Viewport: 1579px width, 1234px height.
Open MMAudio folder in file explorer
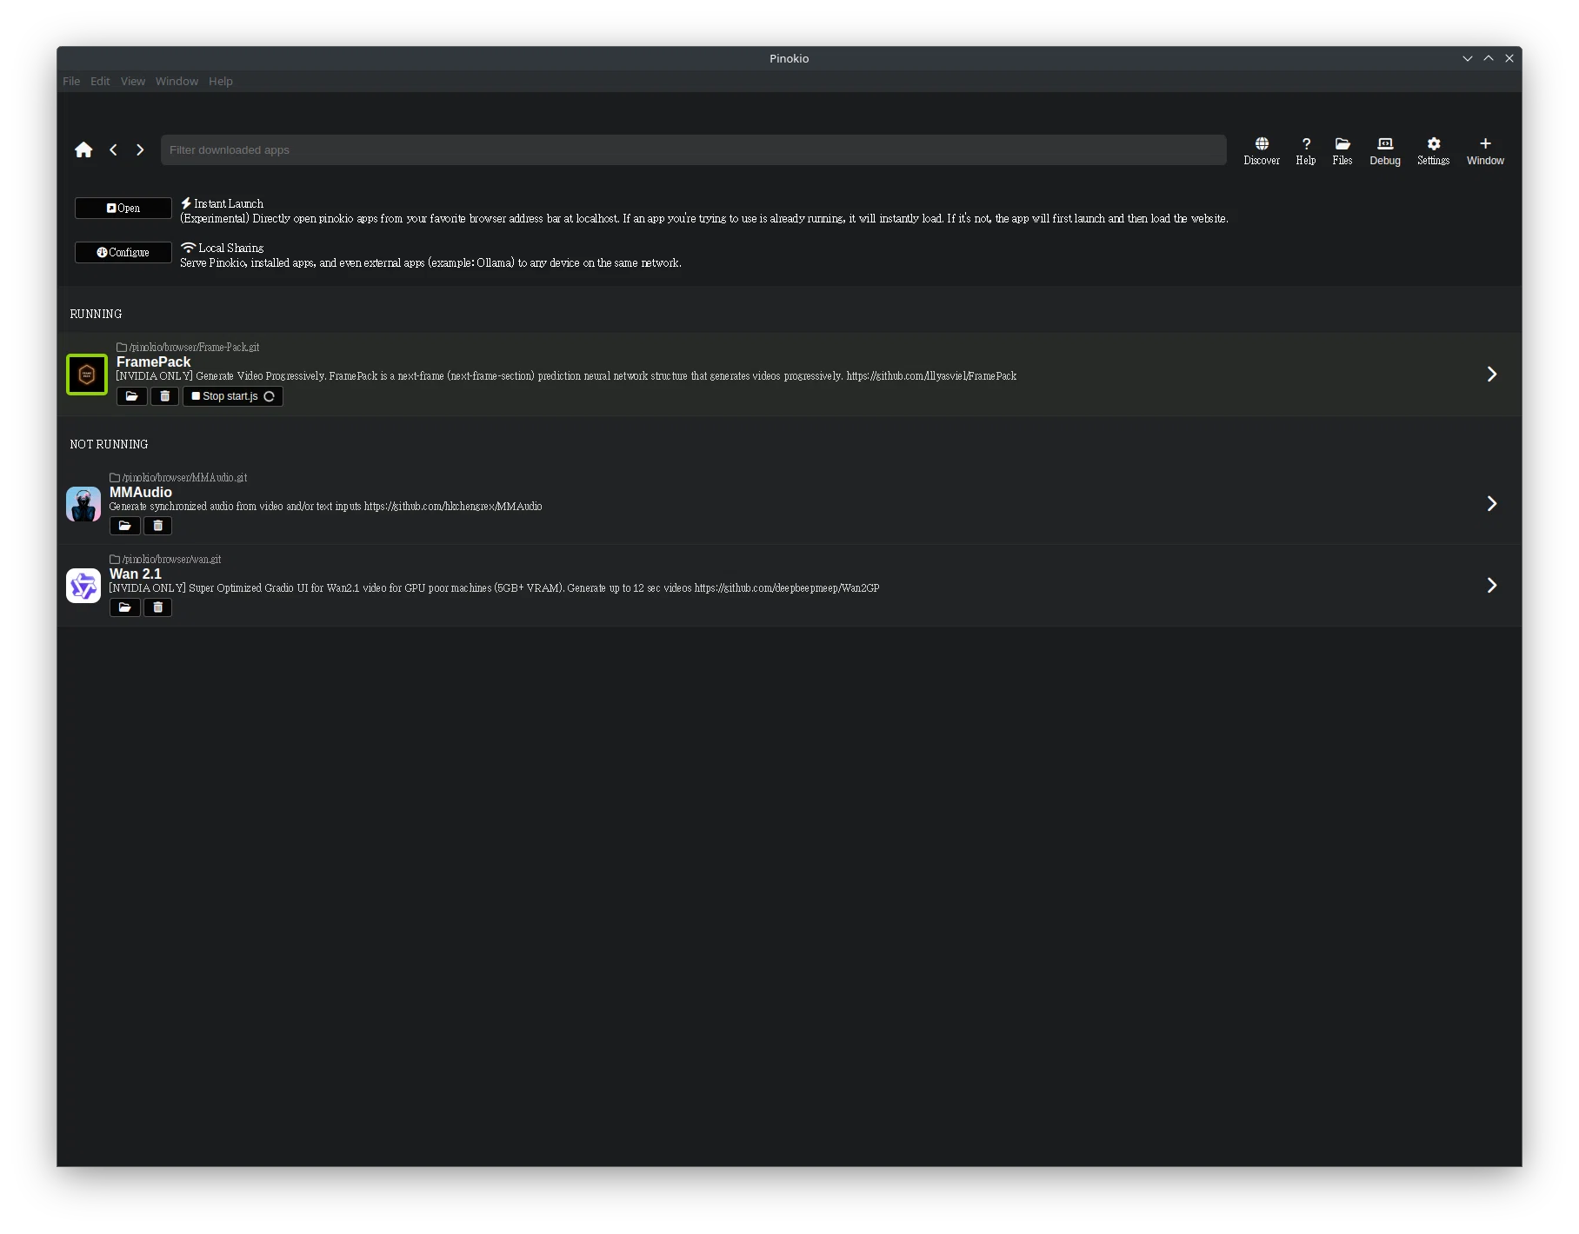pyautogui.click(x=124, y=526)
